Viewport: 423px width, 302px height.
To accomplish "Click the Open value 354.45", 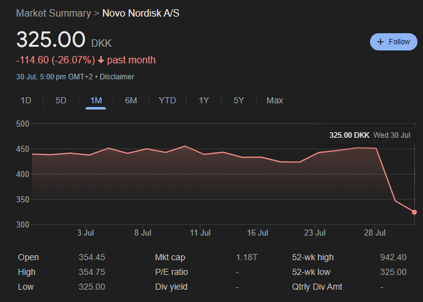I will 92,257.
